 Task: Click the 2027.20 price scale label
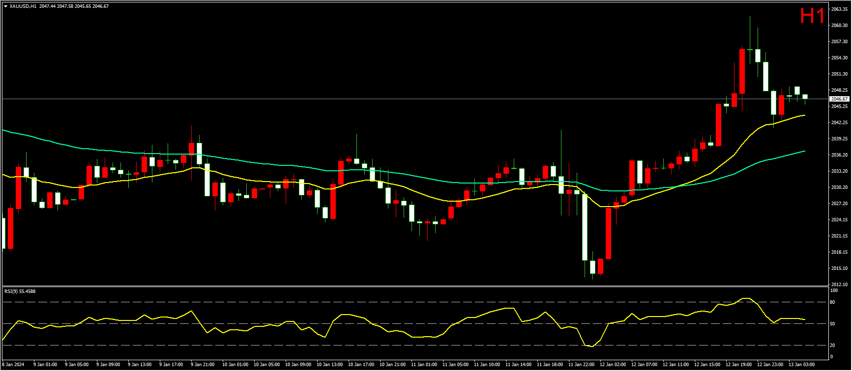[839, 204]
